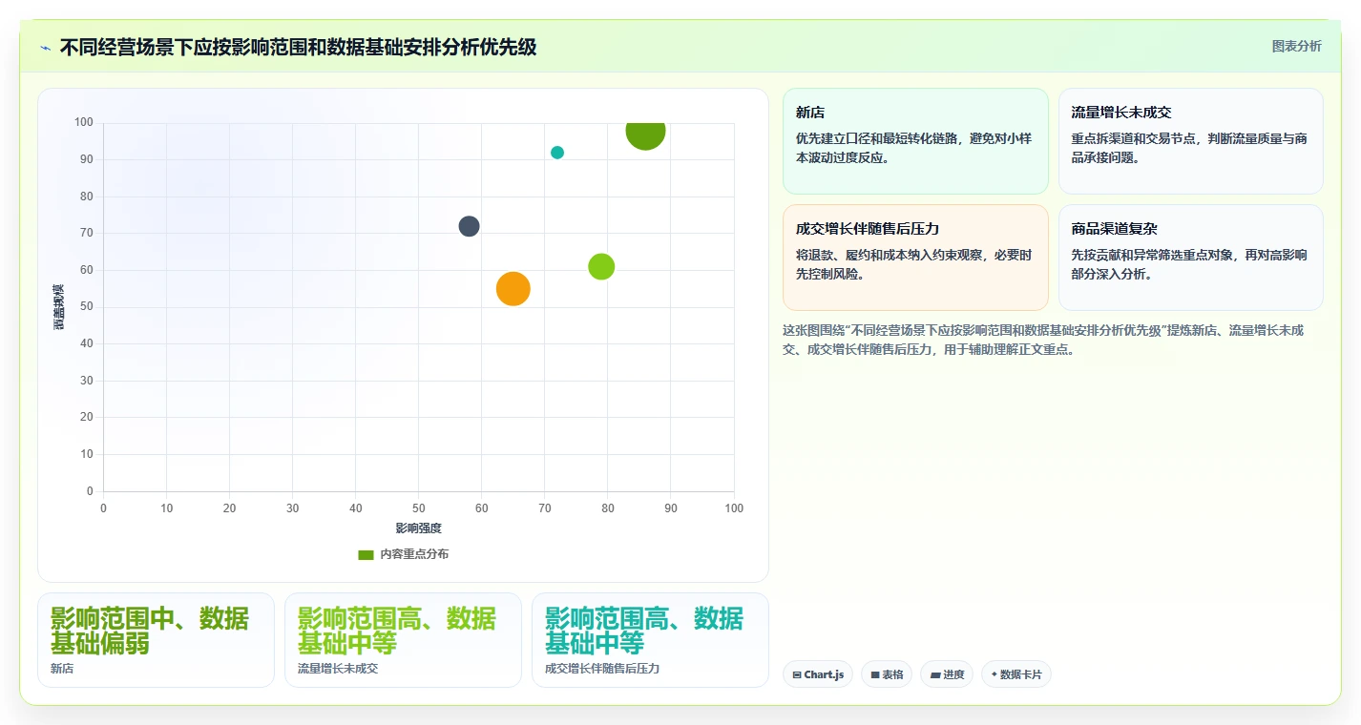Open the 成交增长伴随售后压力 info card
Screen dimensions: 1361x725
pos(915,258)
